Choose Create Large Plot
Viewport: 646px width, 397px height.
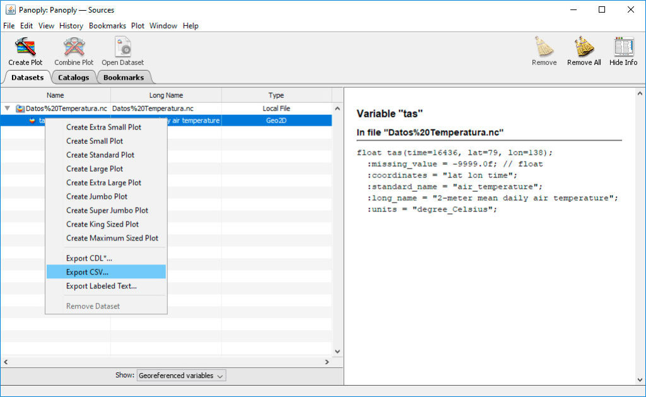tap(106, 169)
